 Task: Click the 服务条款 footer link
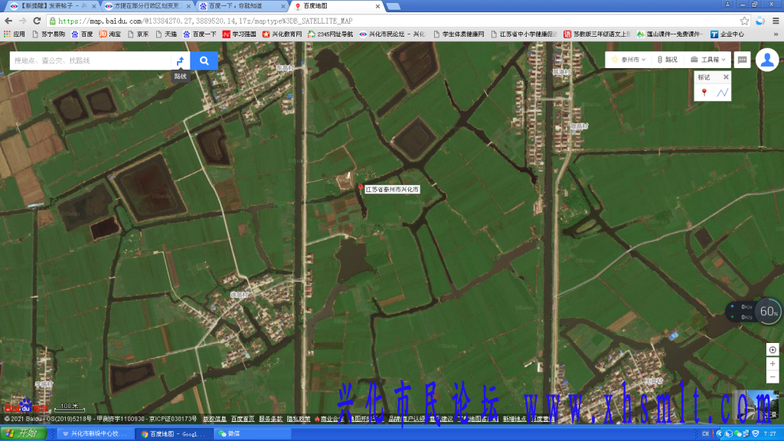270,419
